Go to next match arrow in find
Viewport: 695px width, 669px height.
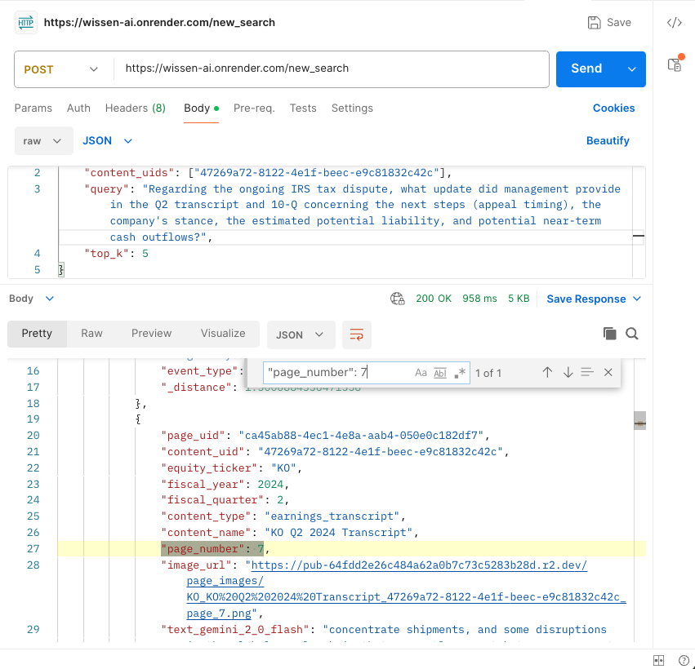coord(568,373)
